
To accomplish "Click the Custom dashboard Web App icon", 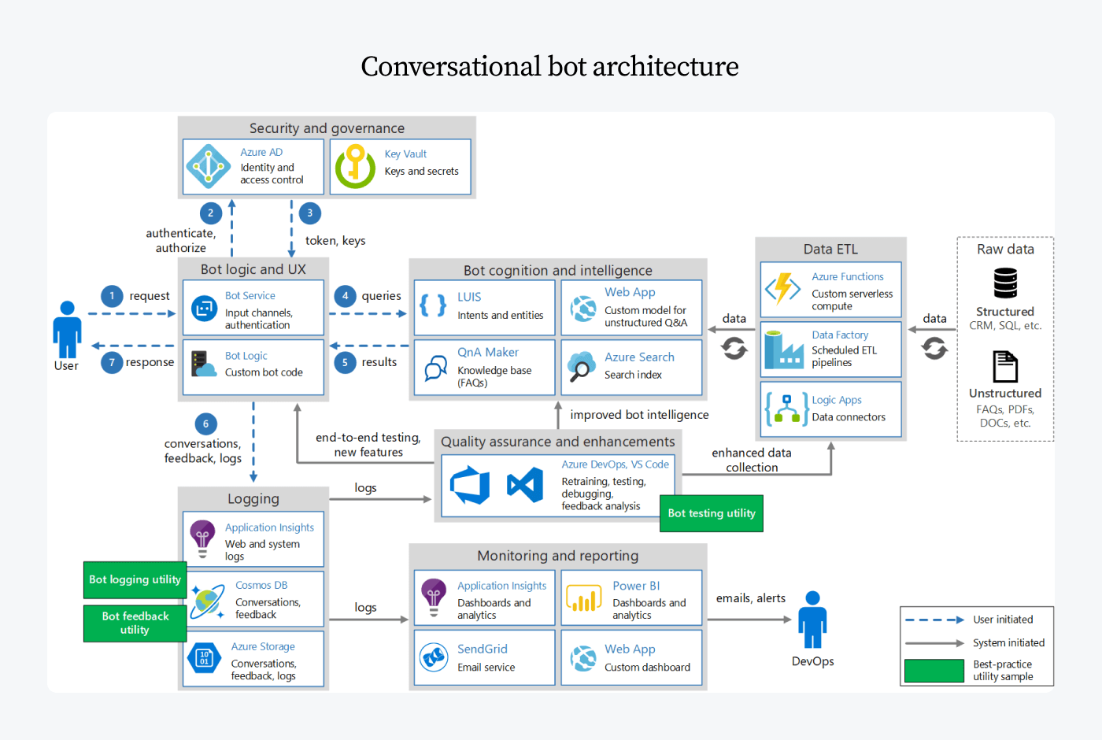I will click(x=583, y=658).
